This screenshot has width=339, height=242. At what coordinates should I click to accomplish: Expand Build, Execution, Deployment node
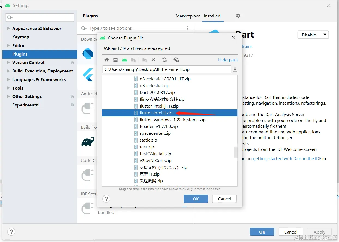click(8, 71)
